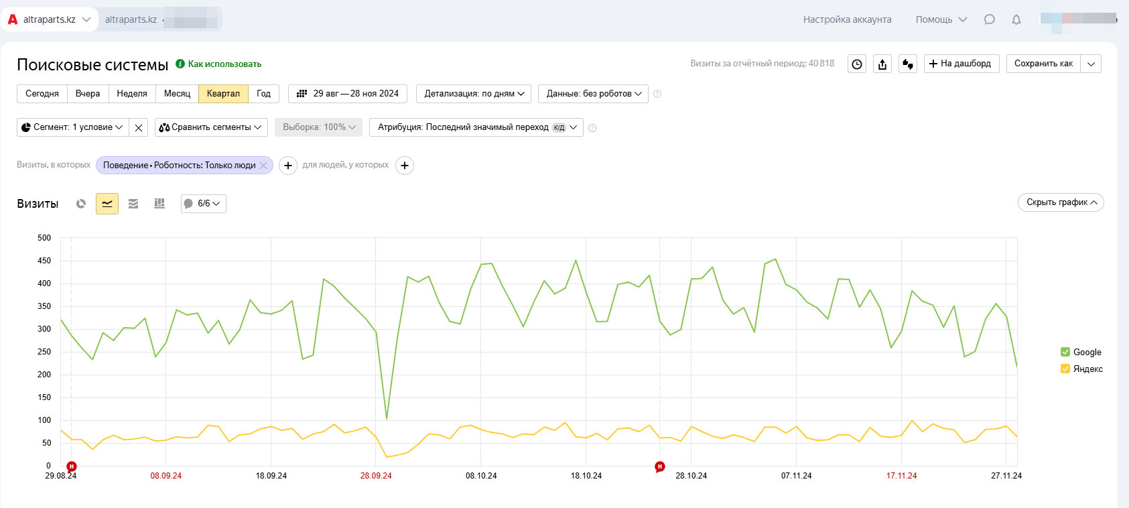Collapse chart with 'Скрыть график'
The image size is (1129, 508).
[1061, 202]
